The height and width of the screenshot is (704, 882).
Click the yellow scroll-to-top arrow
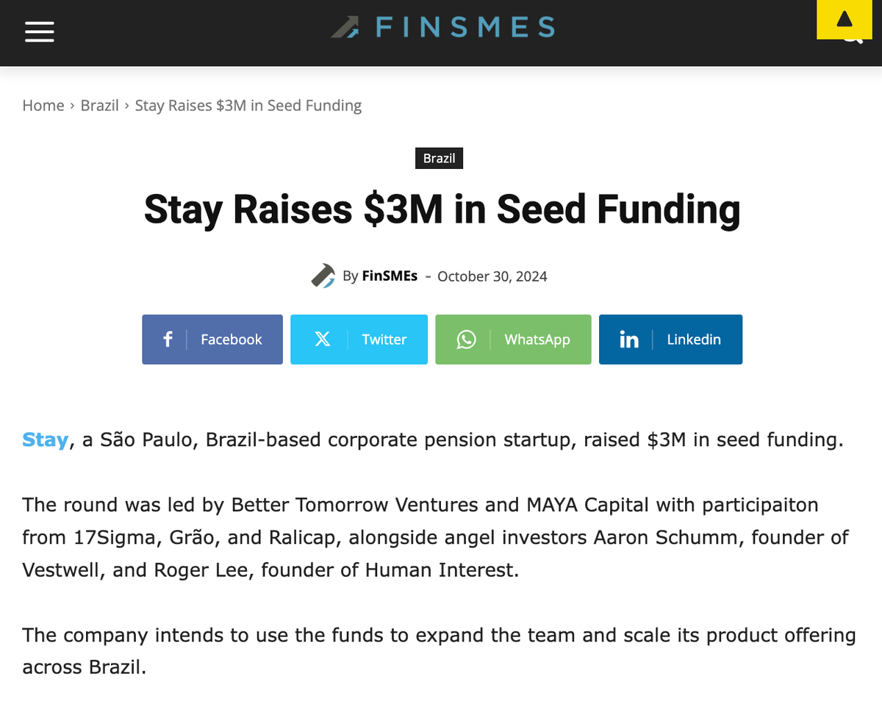(844, 19)
